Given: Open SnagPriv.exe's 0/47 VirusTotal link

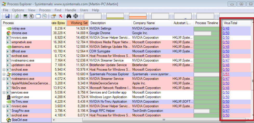Looking at the screenshot, I should point(226,111).
